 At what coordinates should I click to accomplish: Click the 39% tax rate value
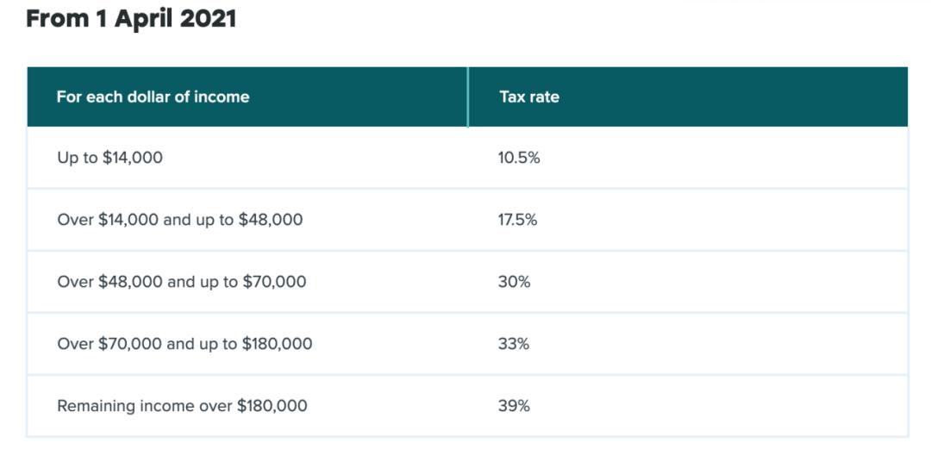pos(514,405)
